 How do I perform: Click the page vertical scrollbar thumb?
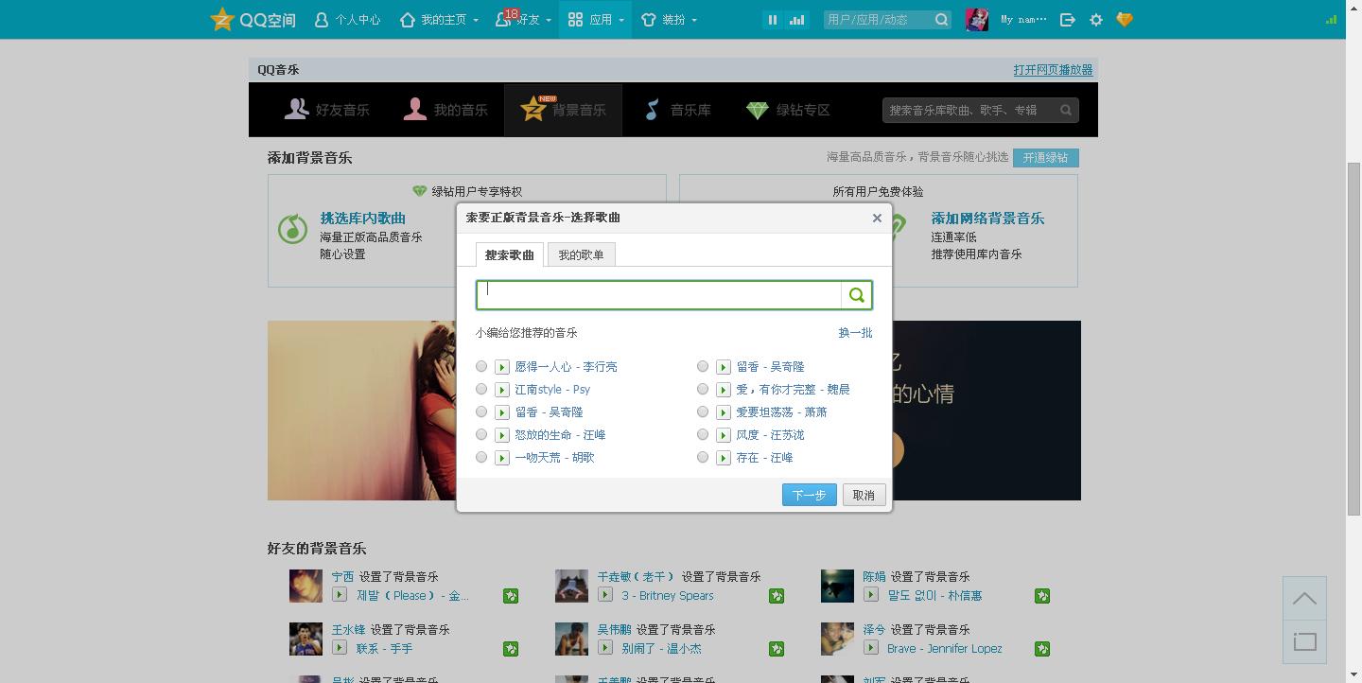1353,339
